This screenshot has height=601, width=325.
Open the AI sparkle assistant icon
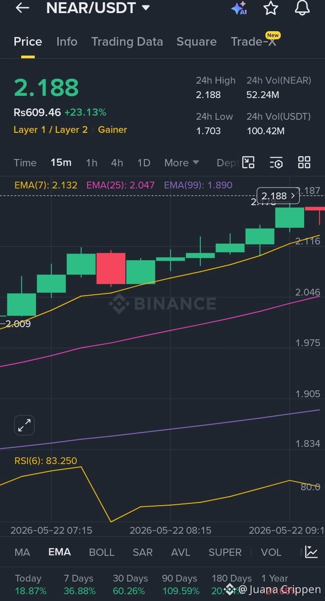(239, 8)
